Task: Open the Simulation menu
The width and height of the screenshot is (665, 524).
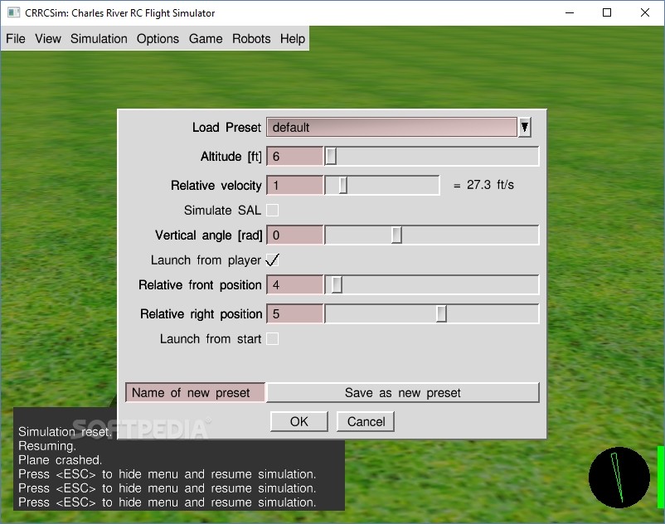Action: click(x=99, y=39)
